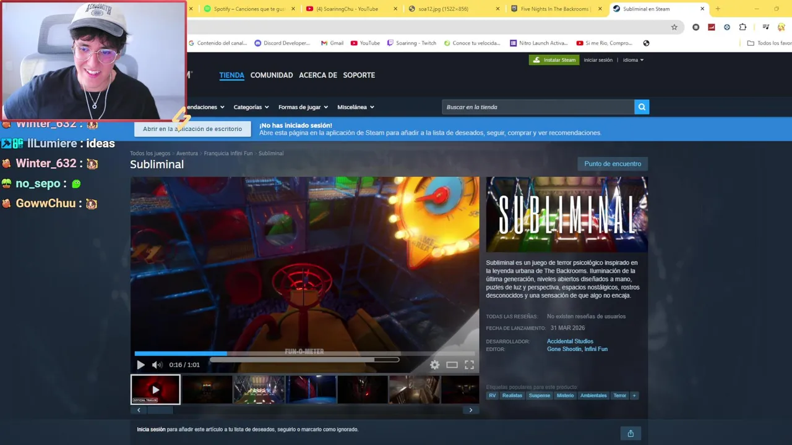Screen dimensions: 792x445
Task: Open the Nitro Launch Activa bookmark
Action: tap(539, 43)
